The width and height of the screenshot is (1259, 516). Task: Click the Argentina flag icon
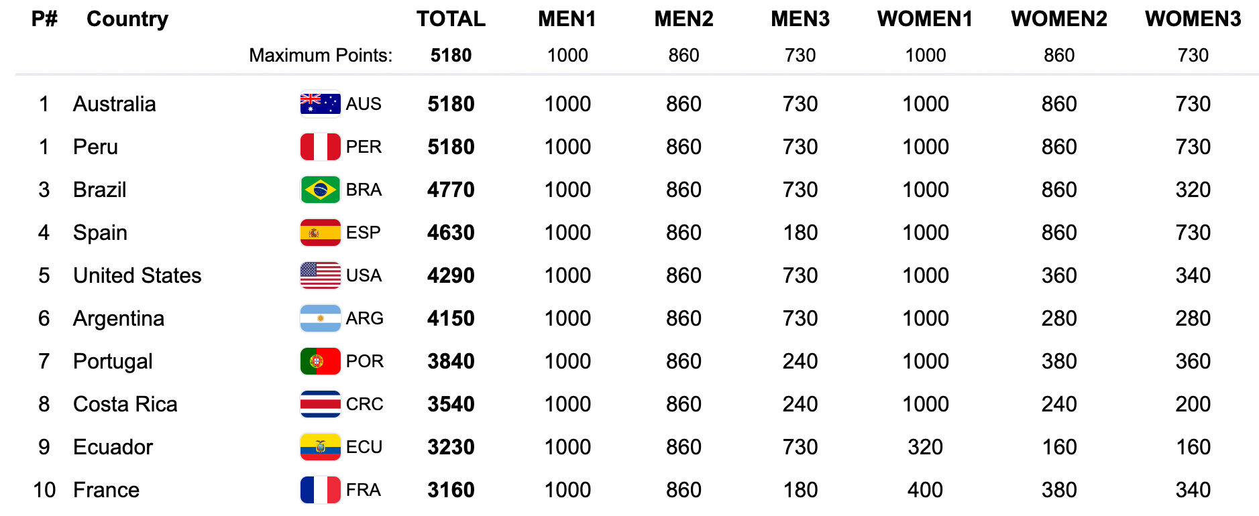(x=320, y=318)
